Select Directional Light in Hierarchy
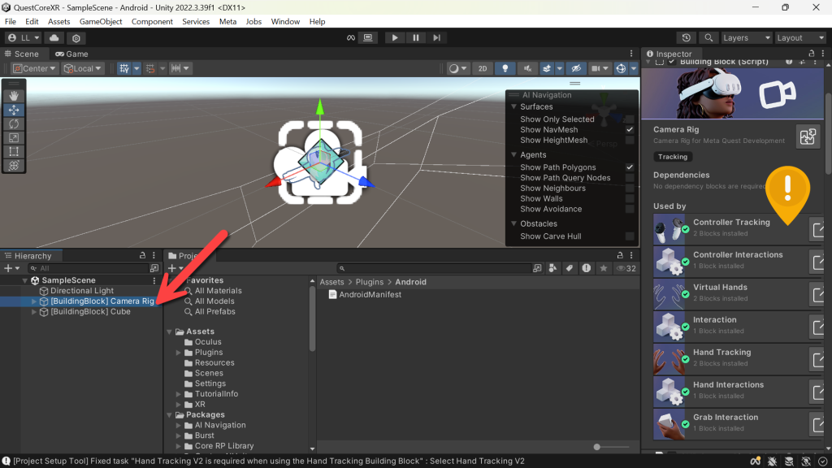The height and width of the screenshot is (468, 832). [82, 291]
